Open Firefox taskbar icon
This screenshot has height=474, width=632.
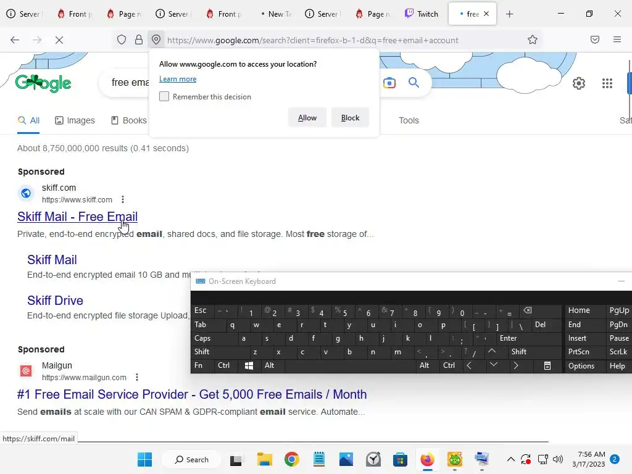pyautogui.click(x=427, y=459)
